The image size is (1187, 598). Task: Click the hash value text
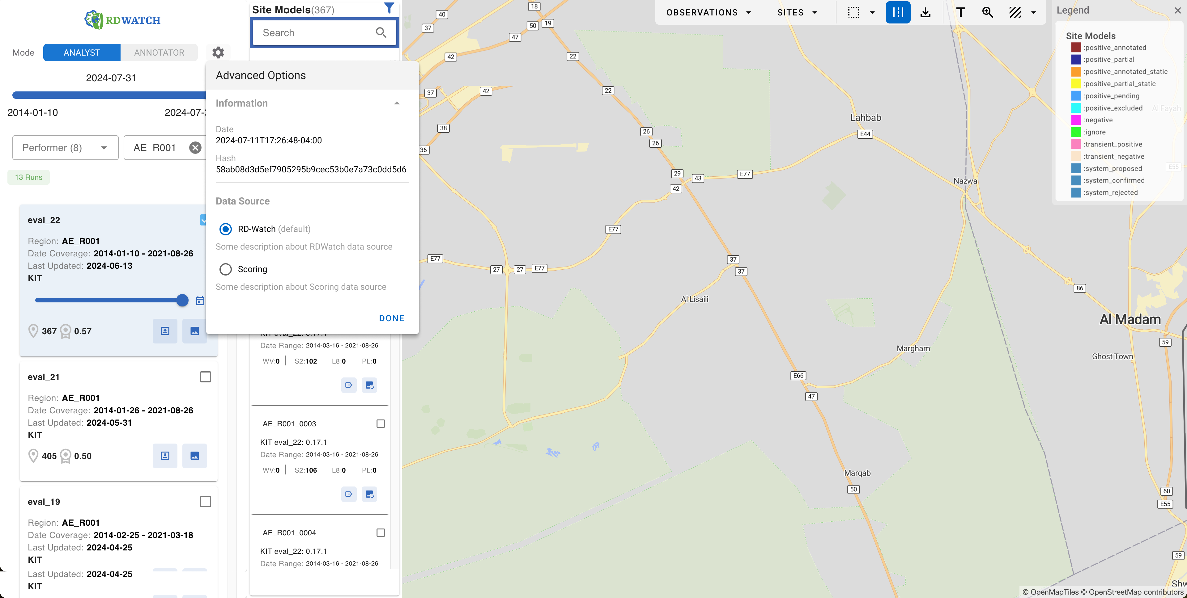[311, 169]
